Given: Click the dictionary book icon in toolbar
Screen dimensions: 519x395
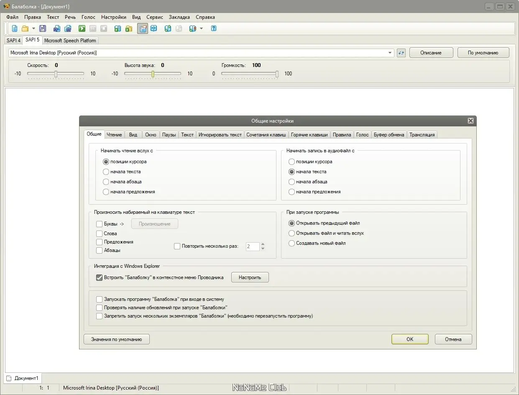Looking at the screenshot, I should pyautogui.click(x=154, y=28).
